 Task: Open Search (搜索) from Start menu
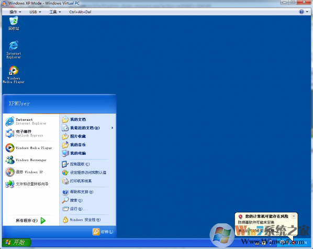point(72,200)
